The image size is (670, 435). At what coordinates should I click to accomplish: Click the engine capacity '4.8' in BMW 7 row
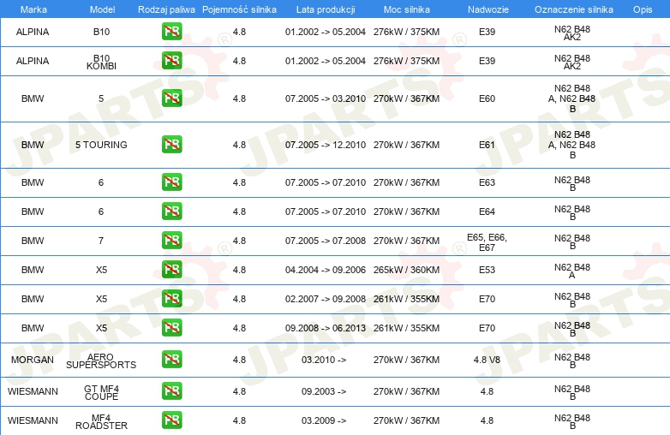coord(239,241)
